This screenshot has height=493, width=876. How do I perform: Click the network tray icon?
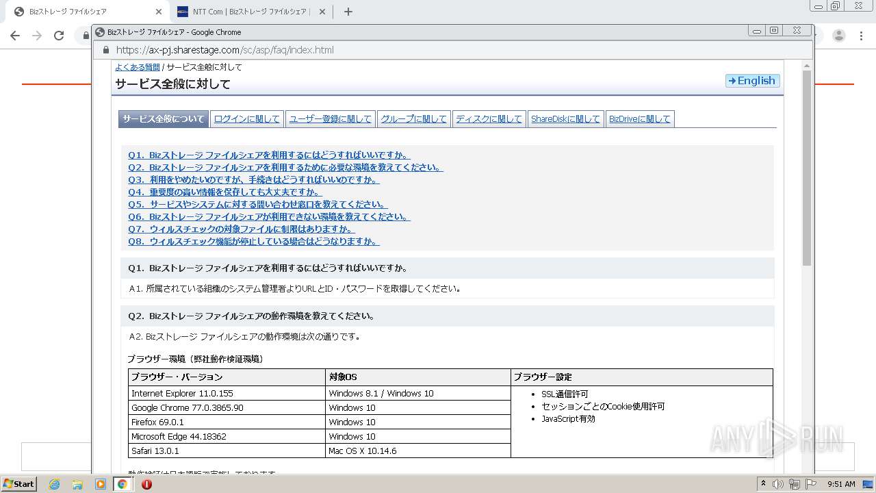(795, 484)
